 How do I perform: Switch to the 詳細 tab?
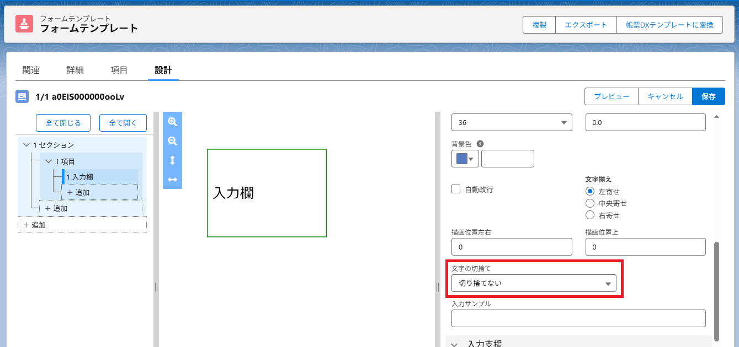coord(75,70)
